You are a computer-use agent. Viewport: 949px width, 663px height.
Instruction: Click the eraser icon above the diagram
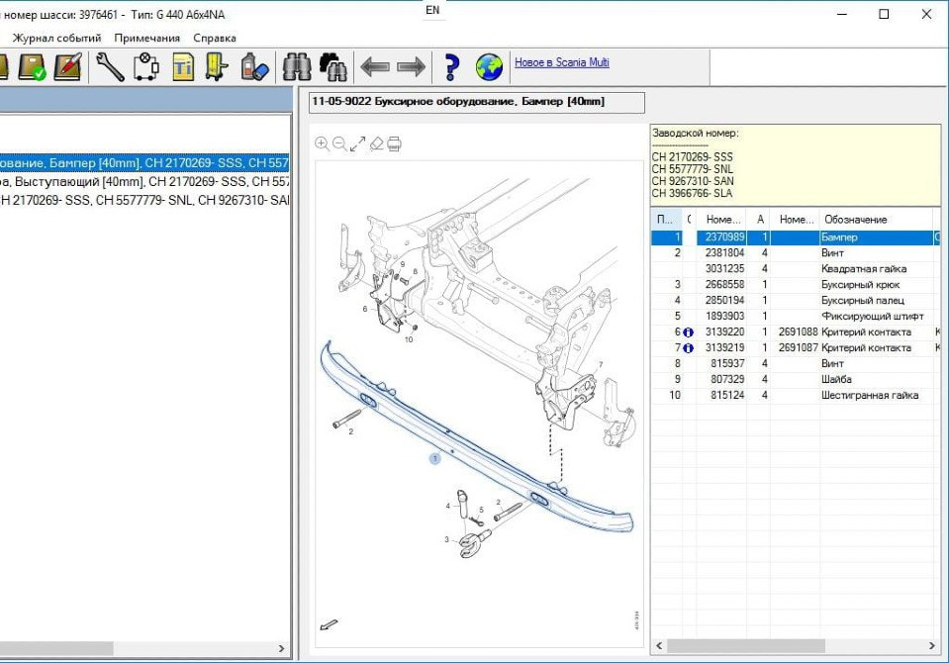376,144
